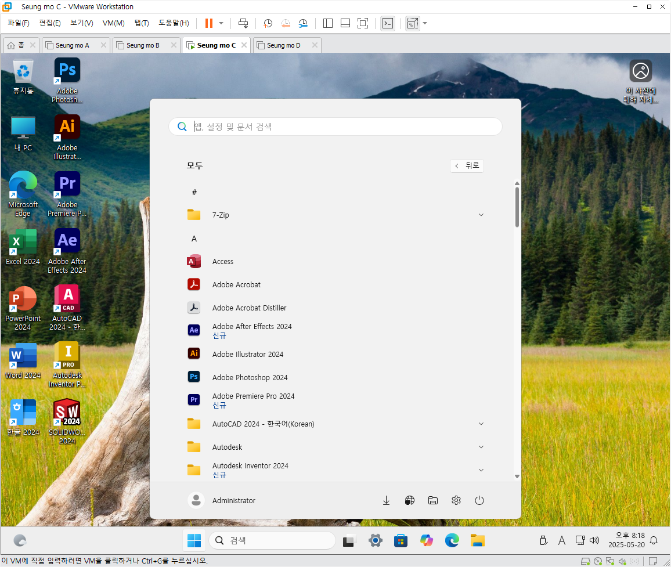Click the VMware pause VM button
The image size is (671, 567).
pos(209,23)
